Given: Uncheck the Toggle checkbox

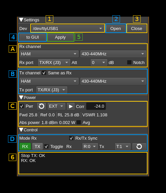Looking at the screenshot, I should pyautogui.click(x=46, y=146).
